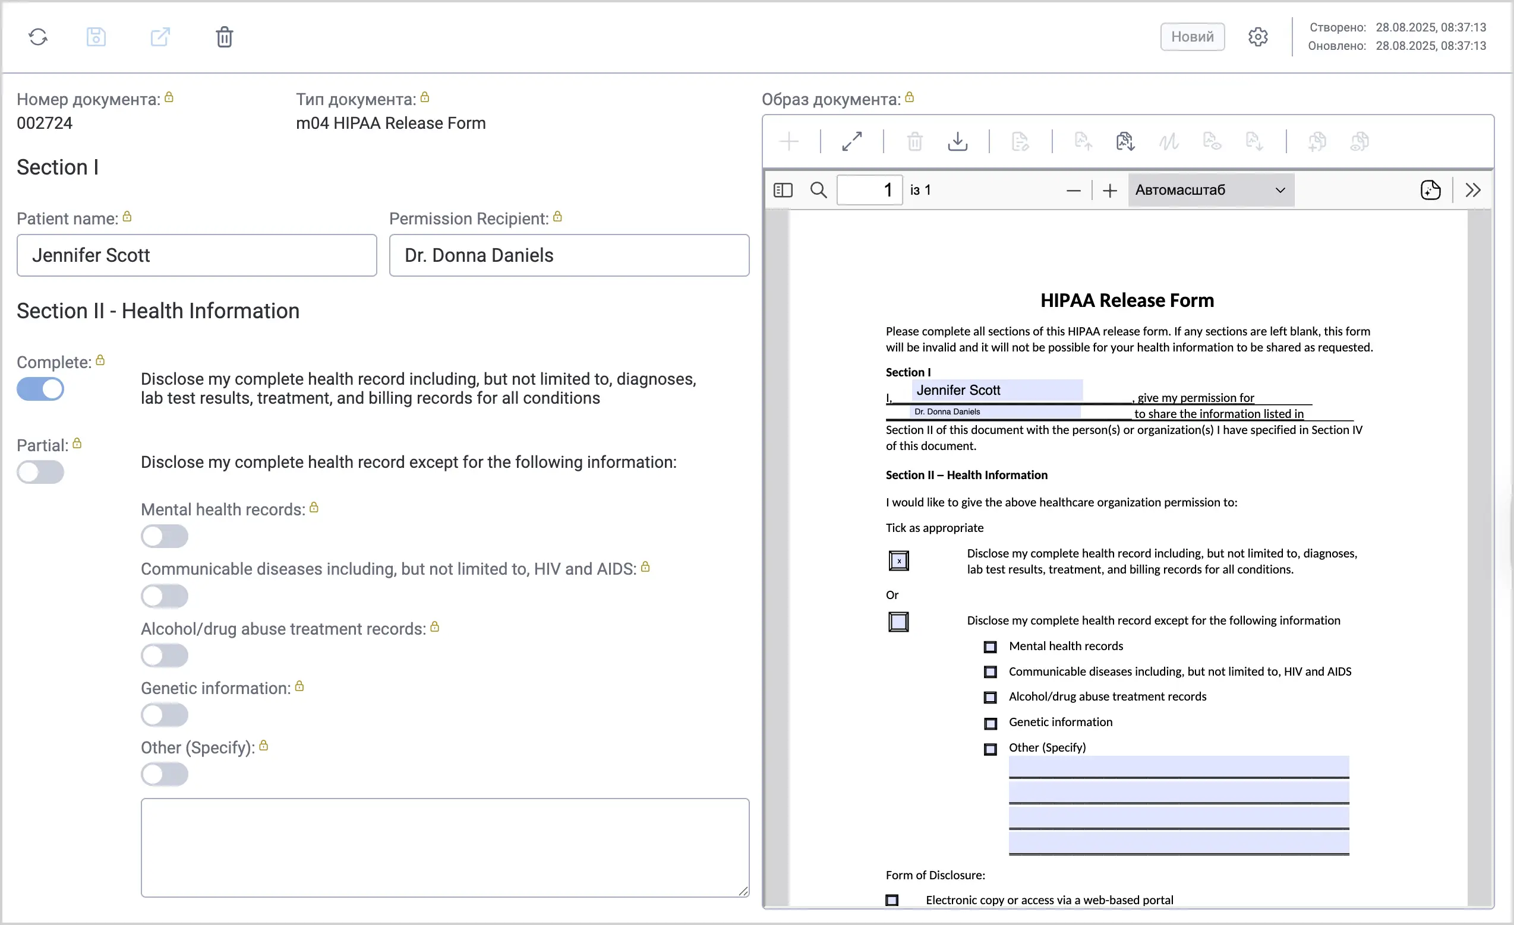Click the lock icon beside Patient name
Screen dimensions: 1514x925
(x=127, y=217)
